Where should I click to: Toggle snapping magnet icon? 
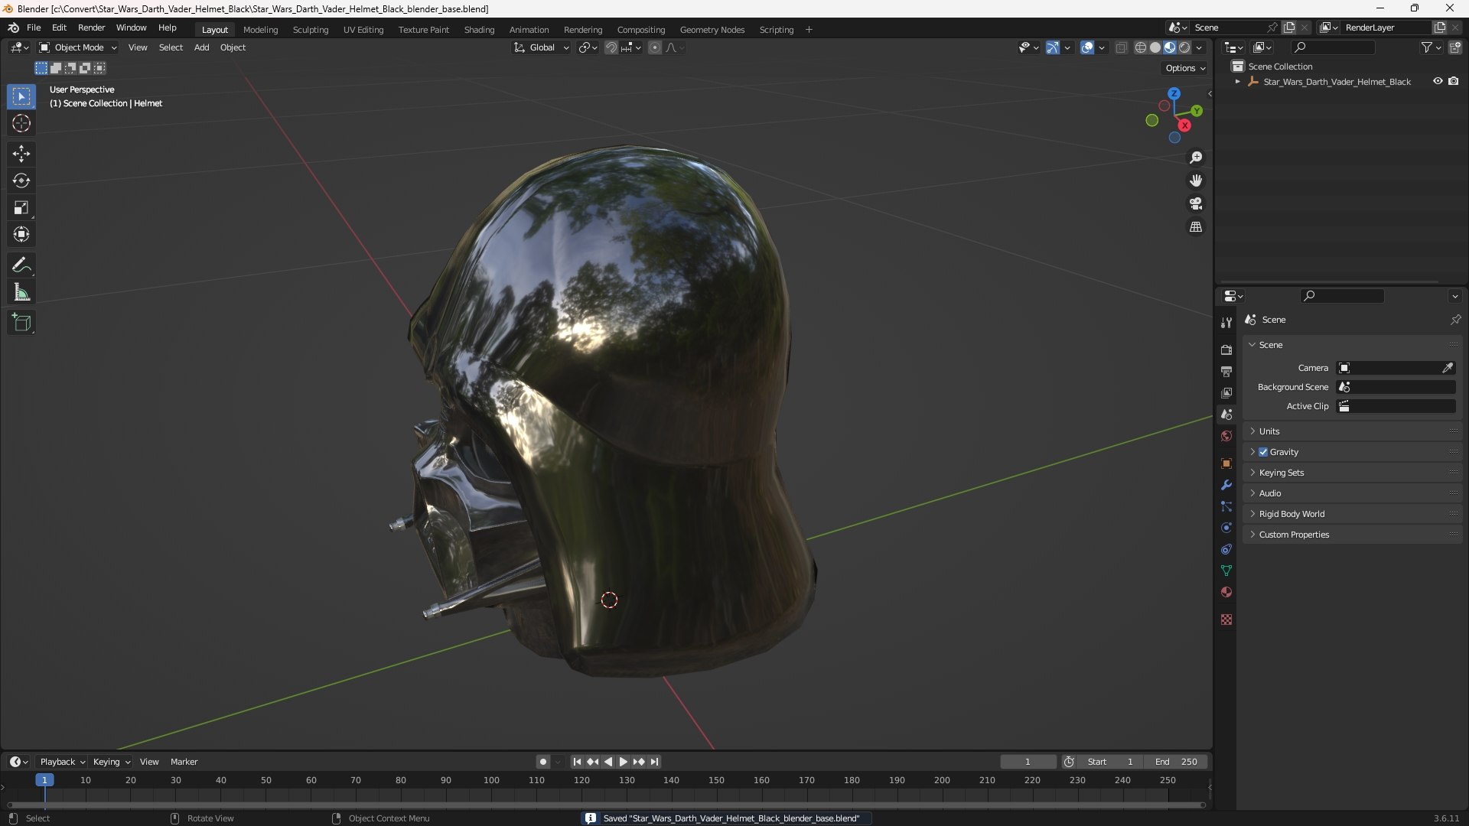[x=611, y=47]
